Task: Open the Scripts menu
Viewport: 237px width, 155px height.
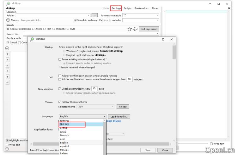Action: click(128, 8)
